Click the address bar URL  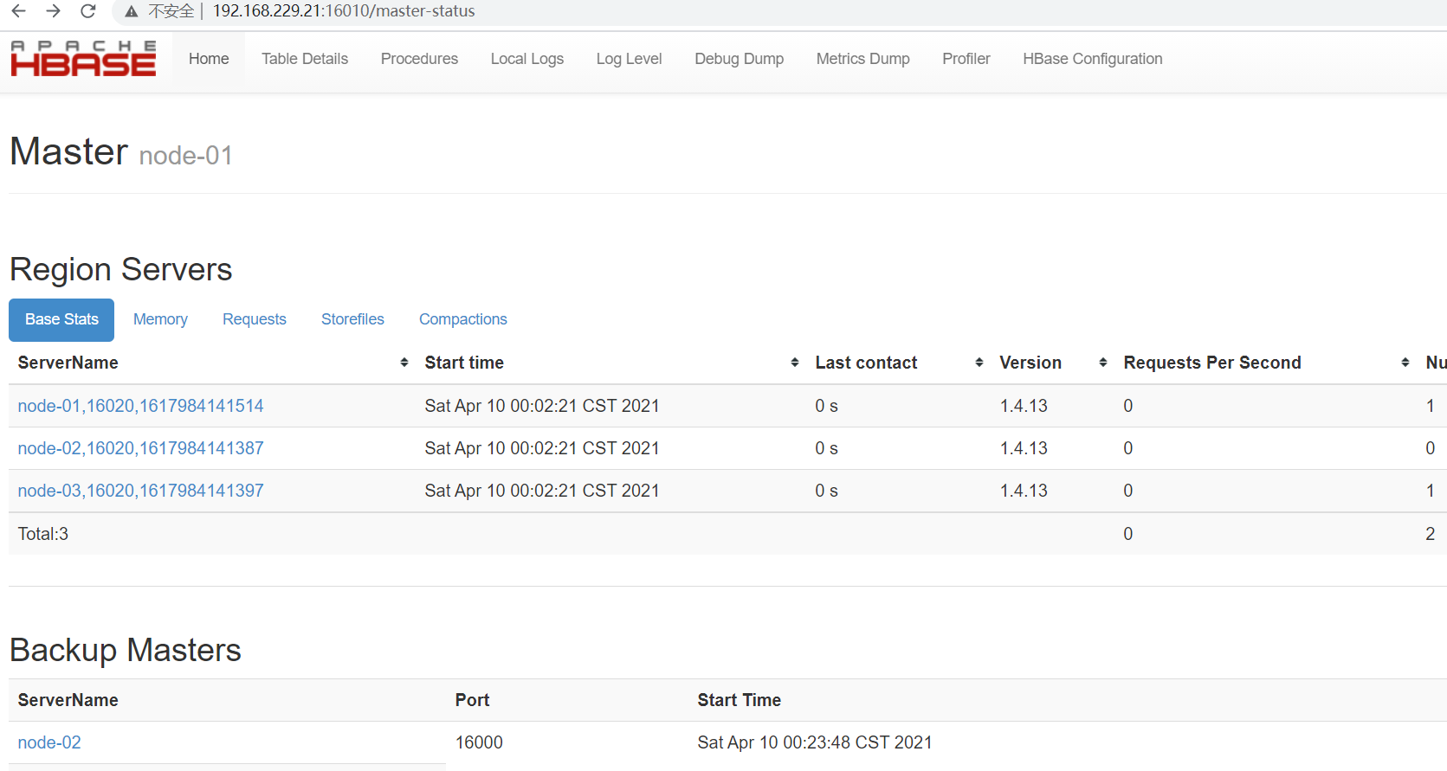tap(344, 11)
